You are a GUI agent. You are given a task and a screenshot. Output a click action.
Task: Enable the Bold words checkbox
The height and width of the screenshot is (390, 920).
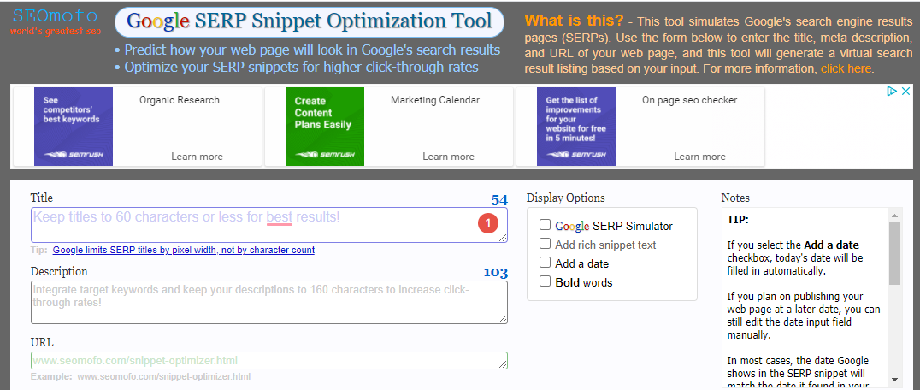point(545,282)
